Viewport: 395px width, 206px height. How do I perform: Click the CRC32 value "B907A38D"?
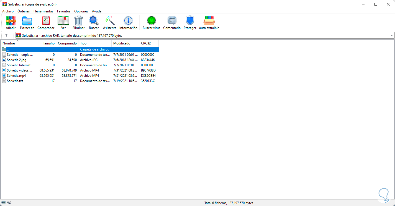pos(148,70)
